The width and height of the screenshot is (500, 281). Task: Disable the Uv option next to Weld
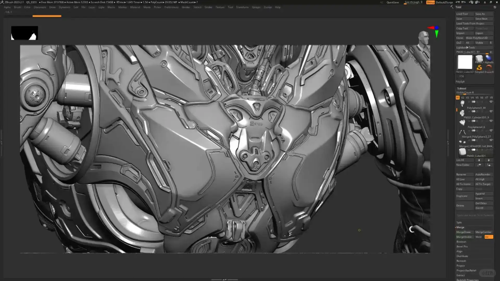[x=489, y=237]
